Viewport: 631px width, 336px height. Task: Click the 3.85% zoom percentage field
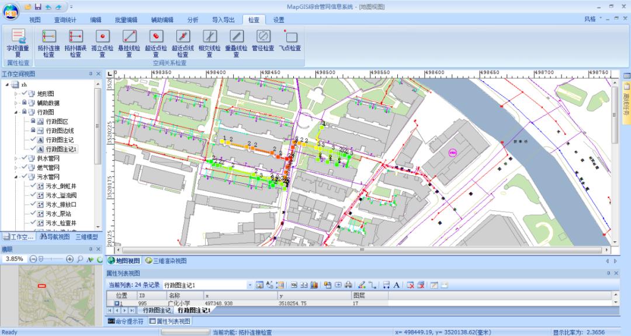pos(14,259)
